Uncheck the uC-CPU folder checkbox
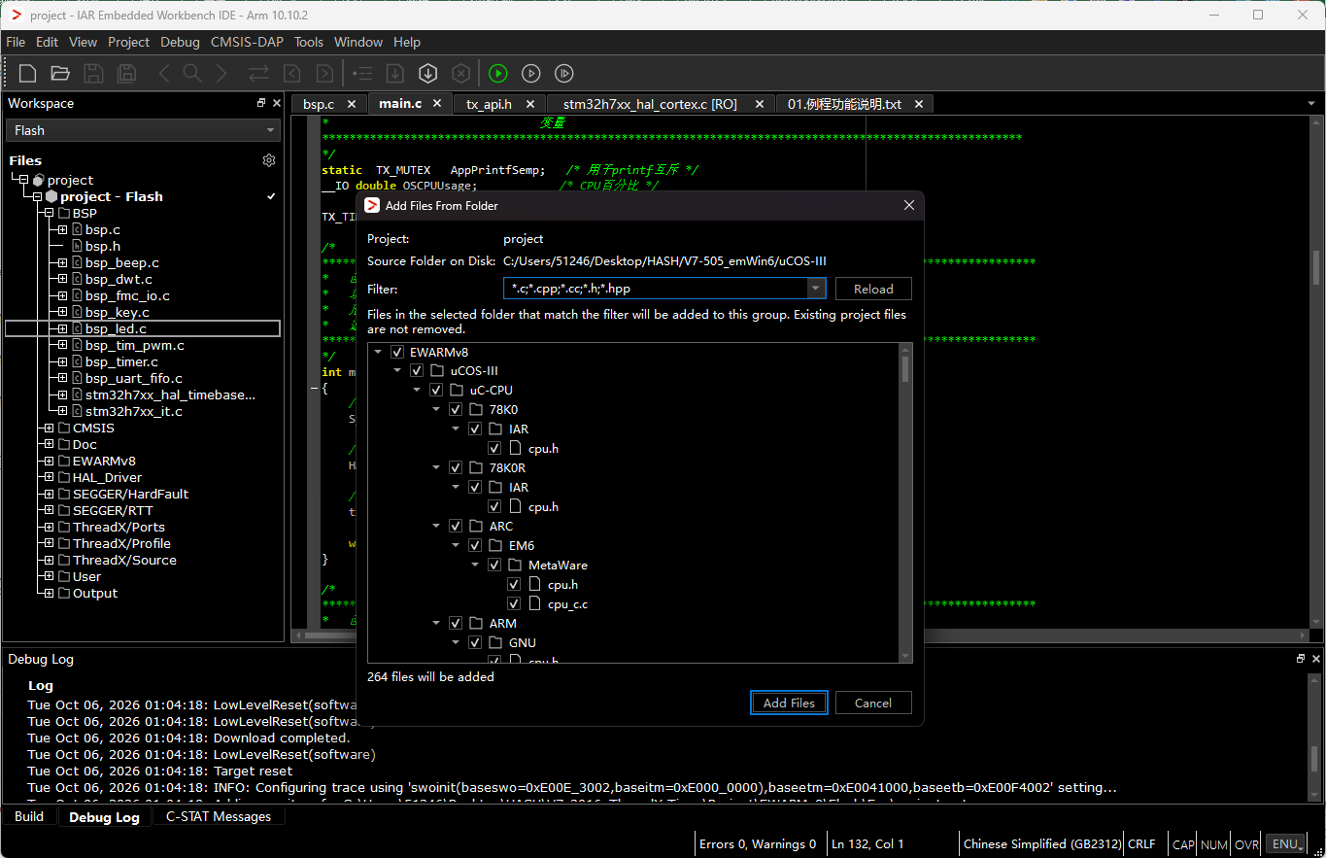This screenshot has height=858, width=1326. click(x=436, y=391)
